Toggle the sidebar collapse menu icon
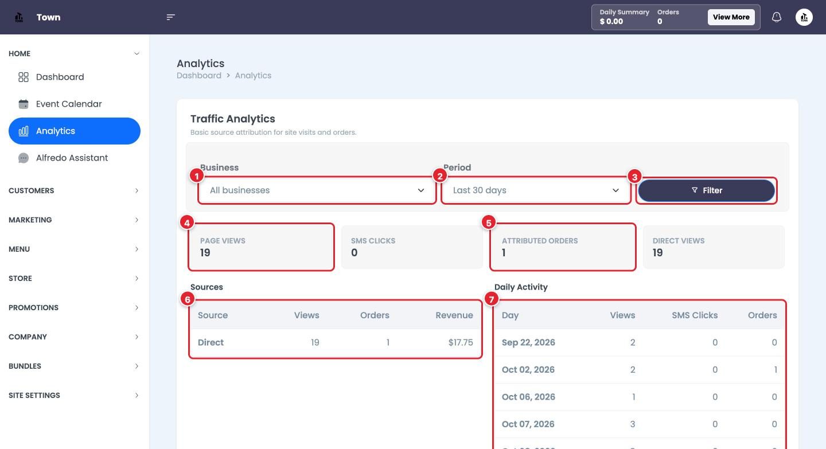This screenshot has width=826, height=449. coord(170,17)
